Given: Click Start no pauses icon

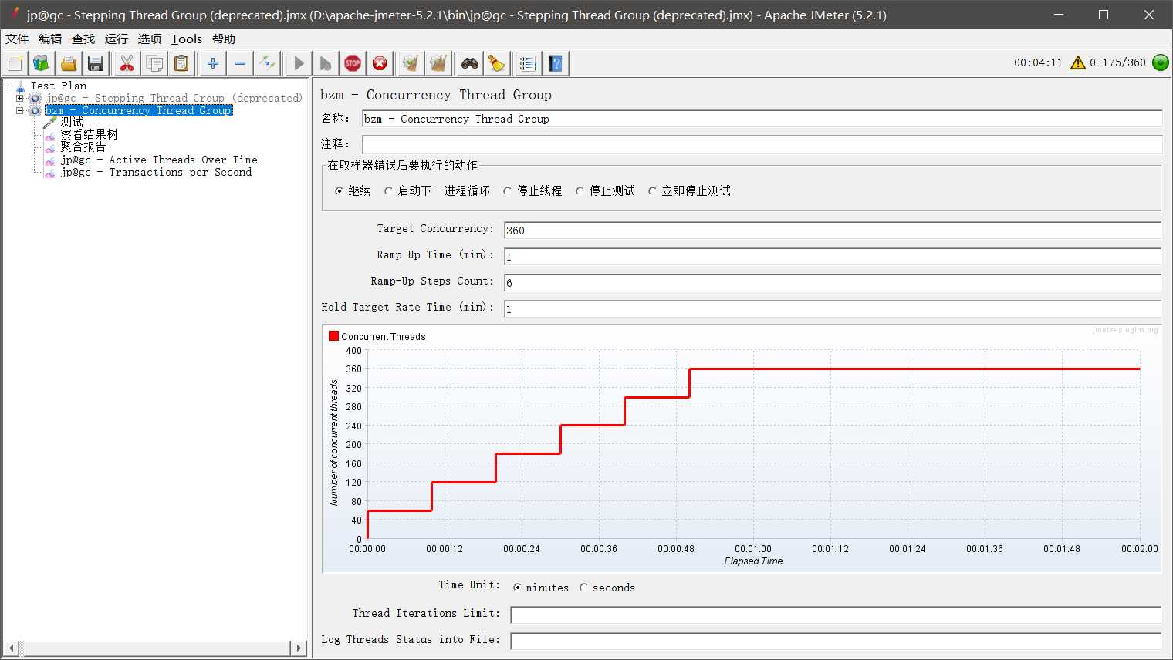Looking at the screenshot, I should pos(326,63).
